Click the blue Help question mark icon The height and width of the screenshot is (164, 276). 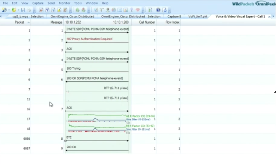[158, 10]
